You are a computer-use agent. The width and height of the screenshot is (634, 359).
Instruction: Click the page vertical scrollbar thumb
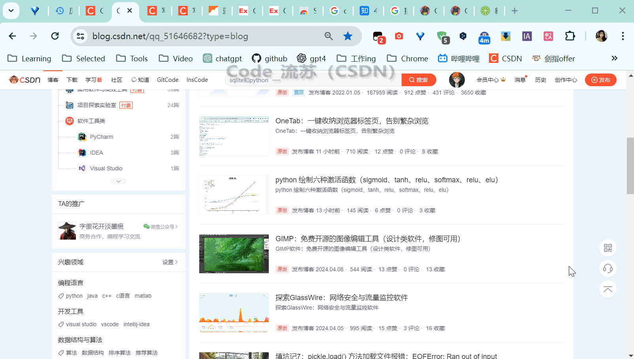coord(630,166)
